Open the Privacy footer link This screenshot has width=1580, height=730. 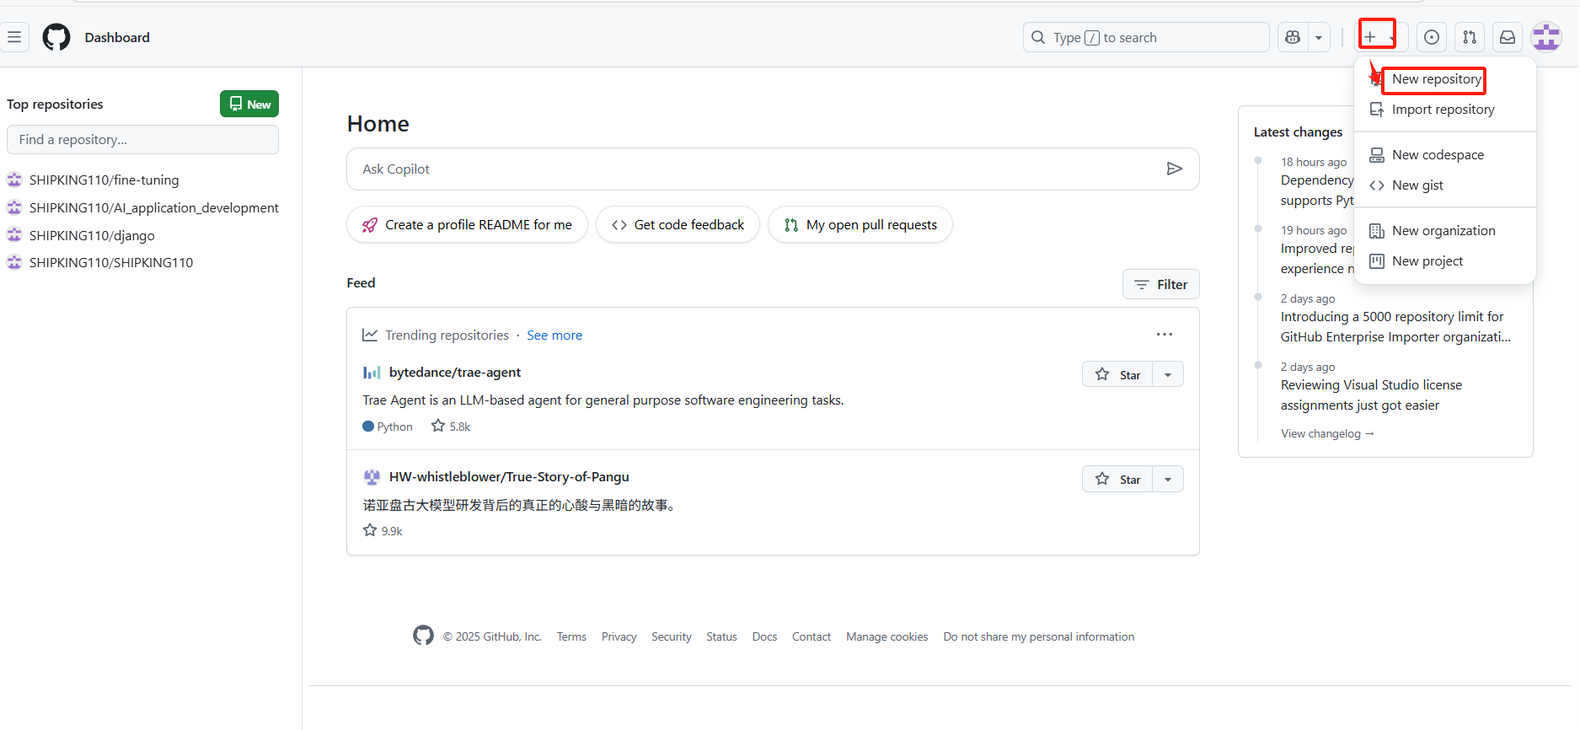tap(619, 636)
